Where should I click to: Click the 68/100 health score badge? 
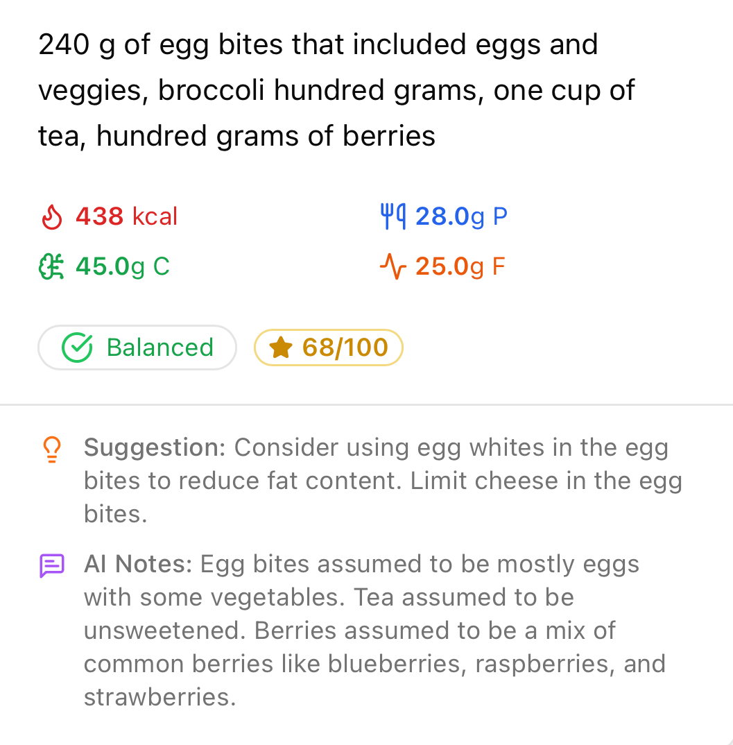click(328, 348)
